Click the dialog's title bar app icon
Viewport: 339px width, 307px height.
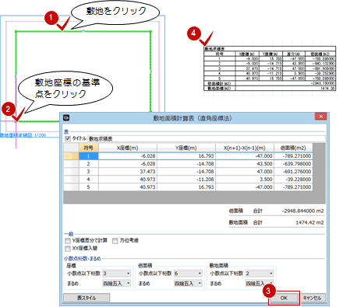[66, 118]
